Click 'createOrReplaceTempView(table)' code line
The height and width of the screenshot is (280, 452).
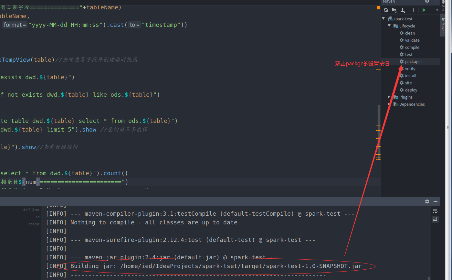[69, 59]
